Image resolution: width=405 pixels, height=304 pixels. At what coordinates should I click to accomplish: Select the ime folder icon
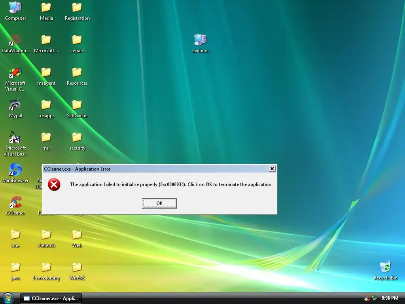pos(15,239)
